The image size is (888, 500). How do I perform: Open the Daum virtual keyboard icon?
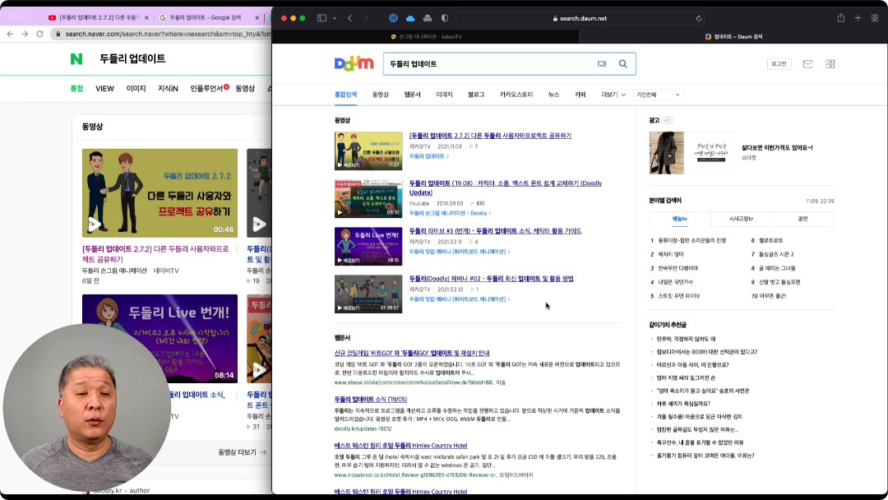pyautogui.click(x=602, y=64)
